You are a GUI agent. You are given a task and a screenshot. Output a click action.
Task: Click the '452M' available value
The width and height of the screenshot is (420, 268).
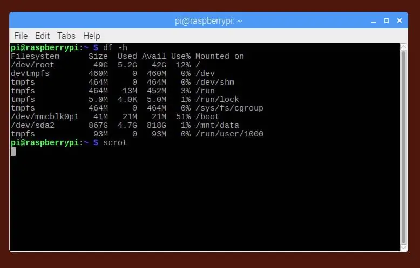[157, 91]
